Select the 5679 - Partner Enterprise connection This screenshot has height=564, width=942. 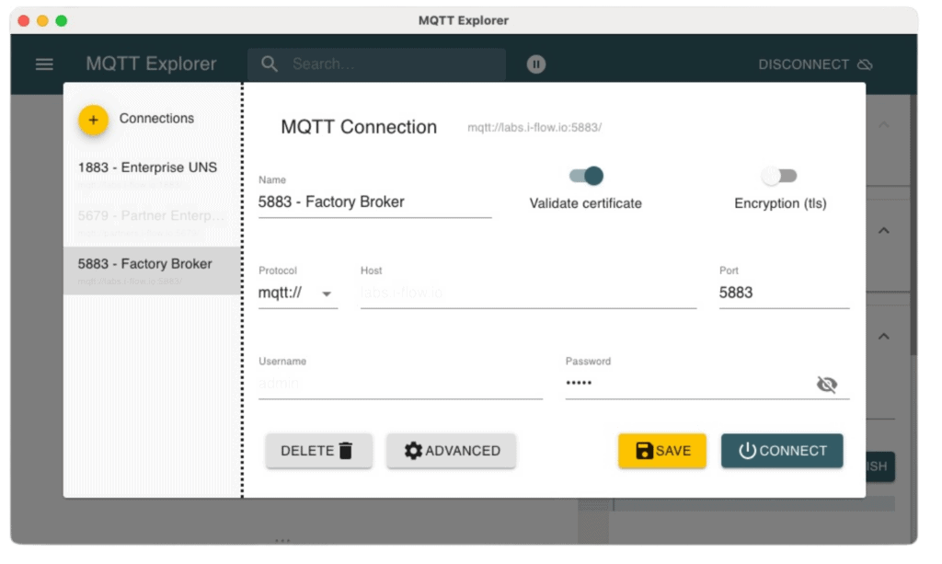point(152,223)
